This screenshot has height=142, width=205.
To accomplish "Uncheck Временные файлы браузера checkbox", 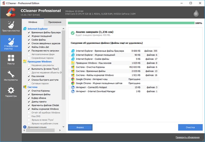I will [29, 33].
